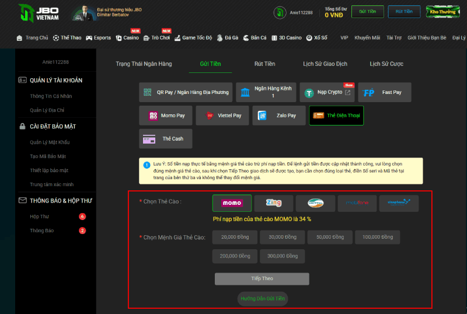Select the momo scratch card option
This screenshot has height=314, width=467.
coord(232,203)
